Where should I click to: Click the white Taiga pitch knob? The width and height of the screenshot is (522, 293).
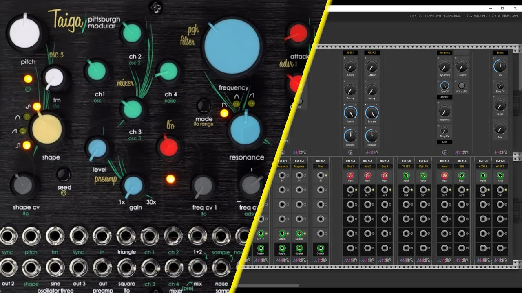25,33
